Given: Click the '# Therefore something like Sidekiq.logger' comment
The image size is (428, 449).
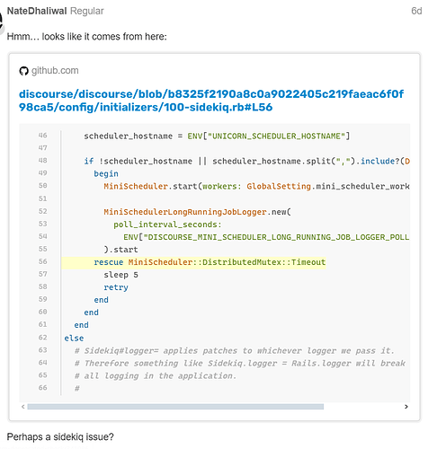Looking at the screenshot, I should coord(240,364).
